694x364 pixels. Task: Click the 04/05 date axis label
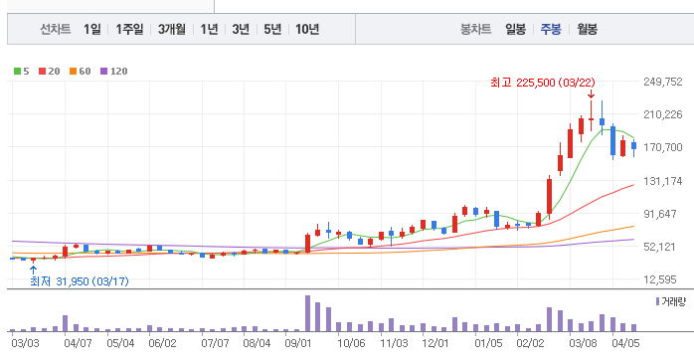click(625, 343)
